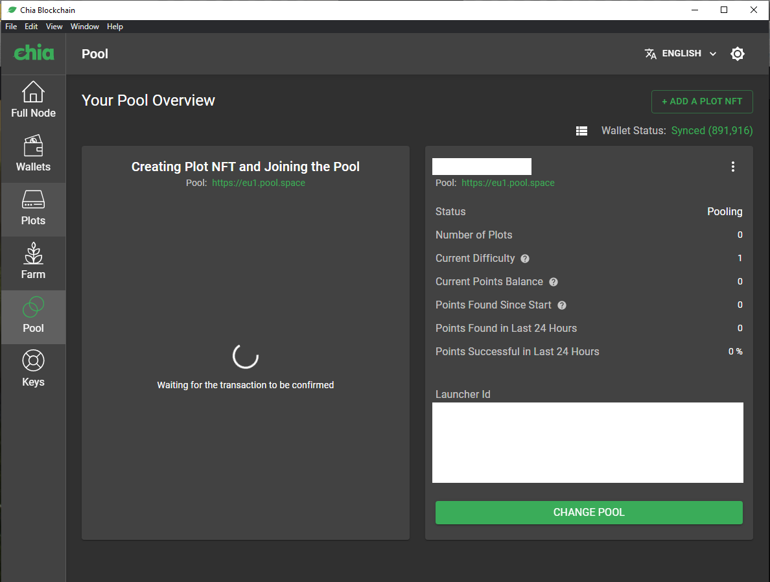
Task: Toggle the dark/light theme icon
Action: [737, 54]
